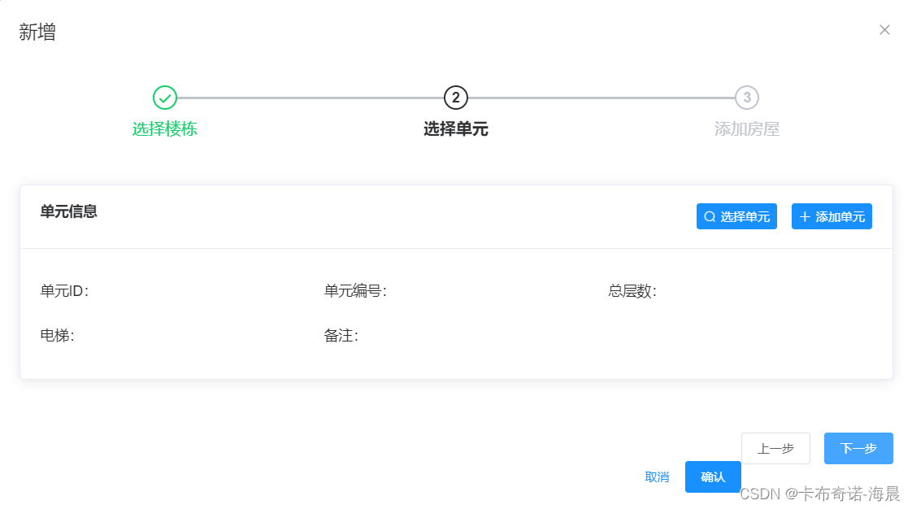Viewport: 912px width, 509px height.
Task: Click the 新增 dialog title
Action: click(37, 33)
